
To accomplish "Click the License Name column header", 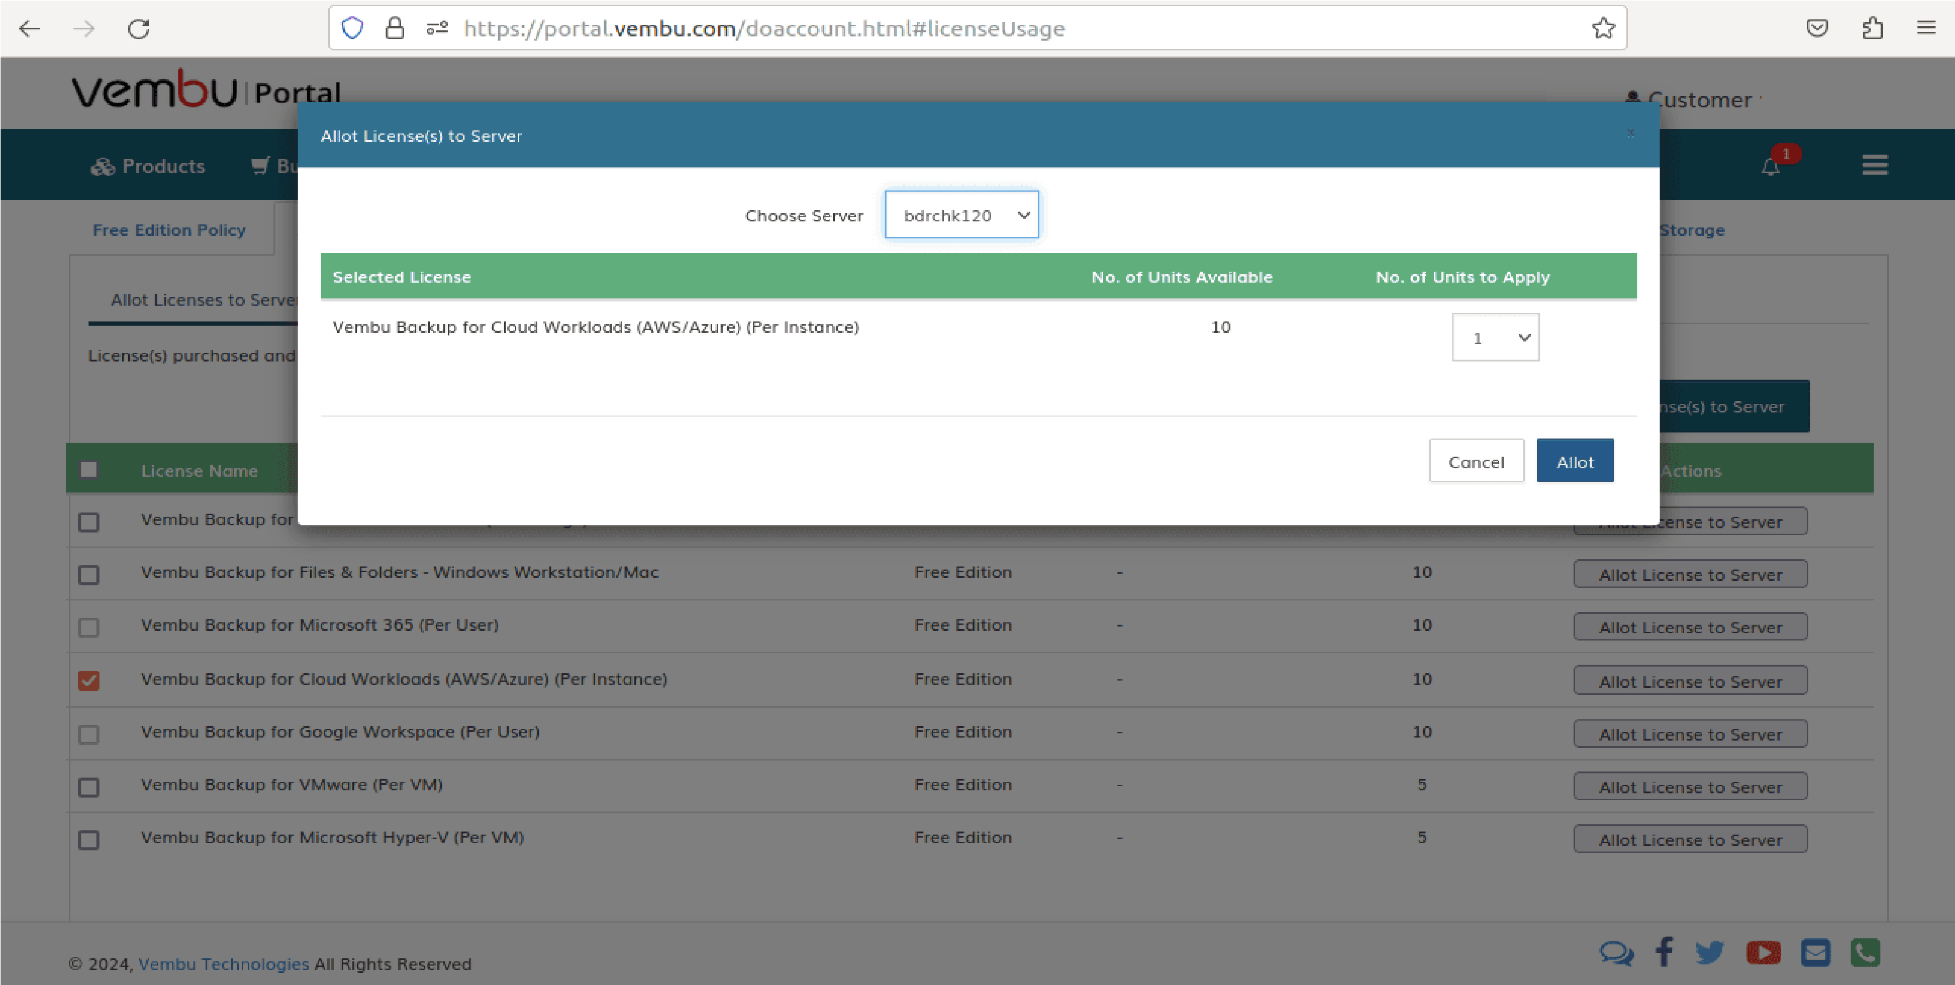I will pyautogui.click(x=200, y=471).
